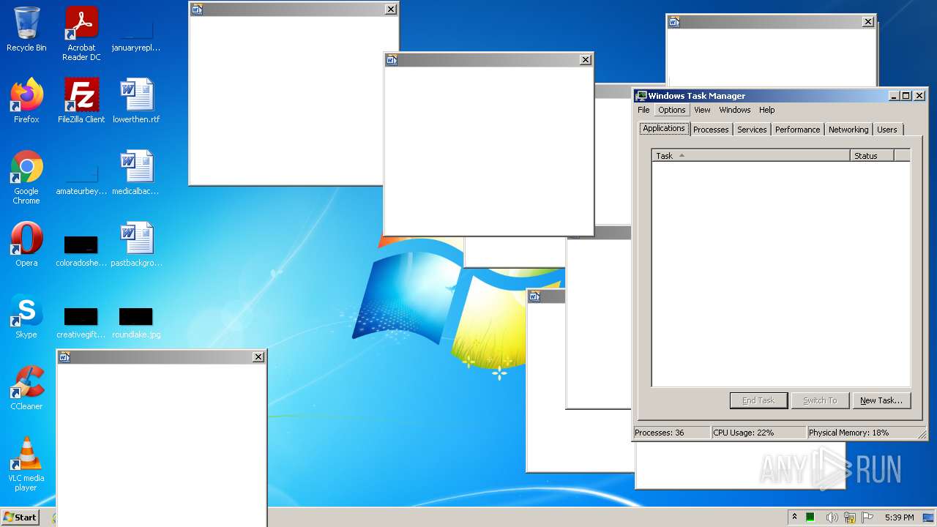This screenshot has height=527, width=937.
Task: Launch the Firefox desktop shortcut
Action: (26, 101)
